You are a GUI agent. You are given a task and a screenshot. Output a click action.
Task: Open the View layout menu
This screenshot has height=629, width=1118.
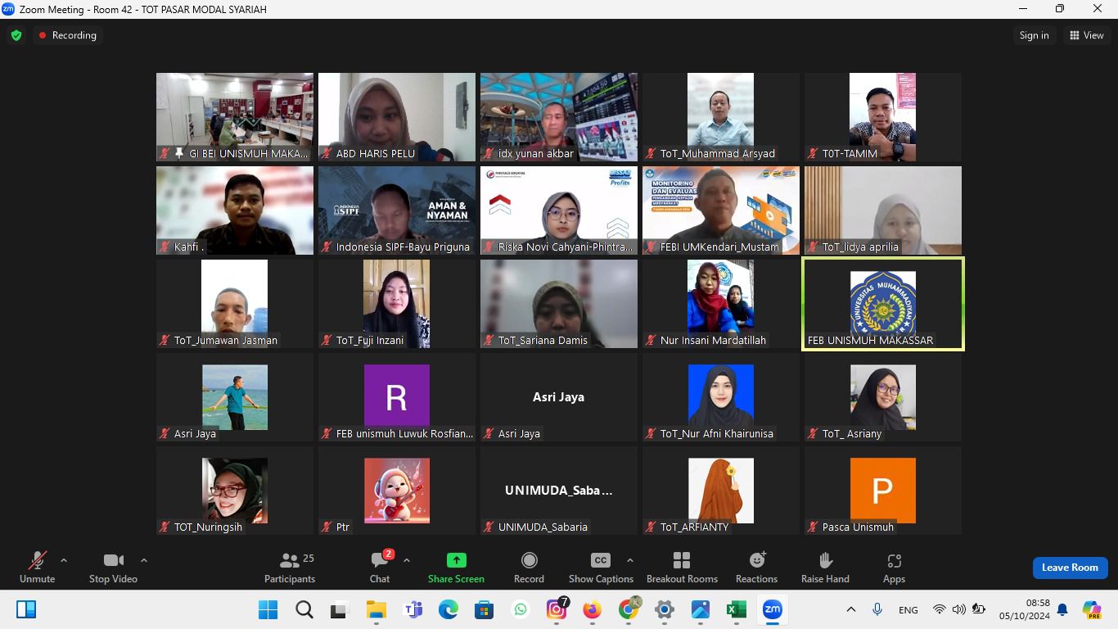tap(1086, 35)
